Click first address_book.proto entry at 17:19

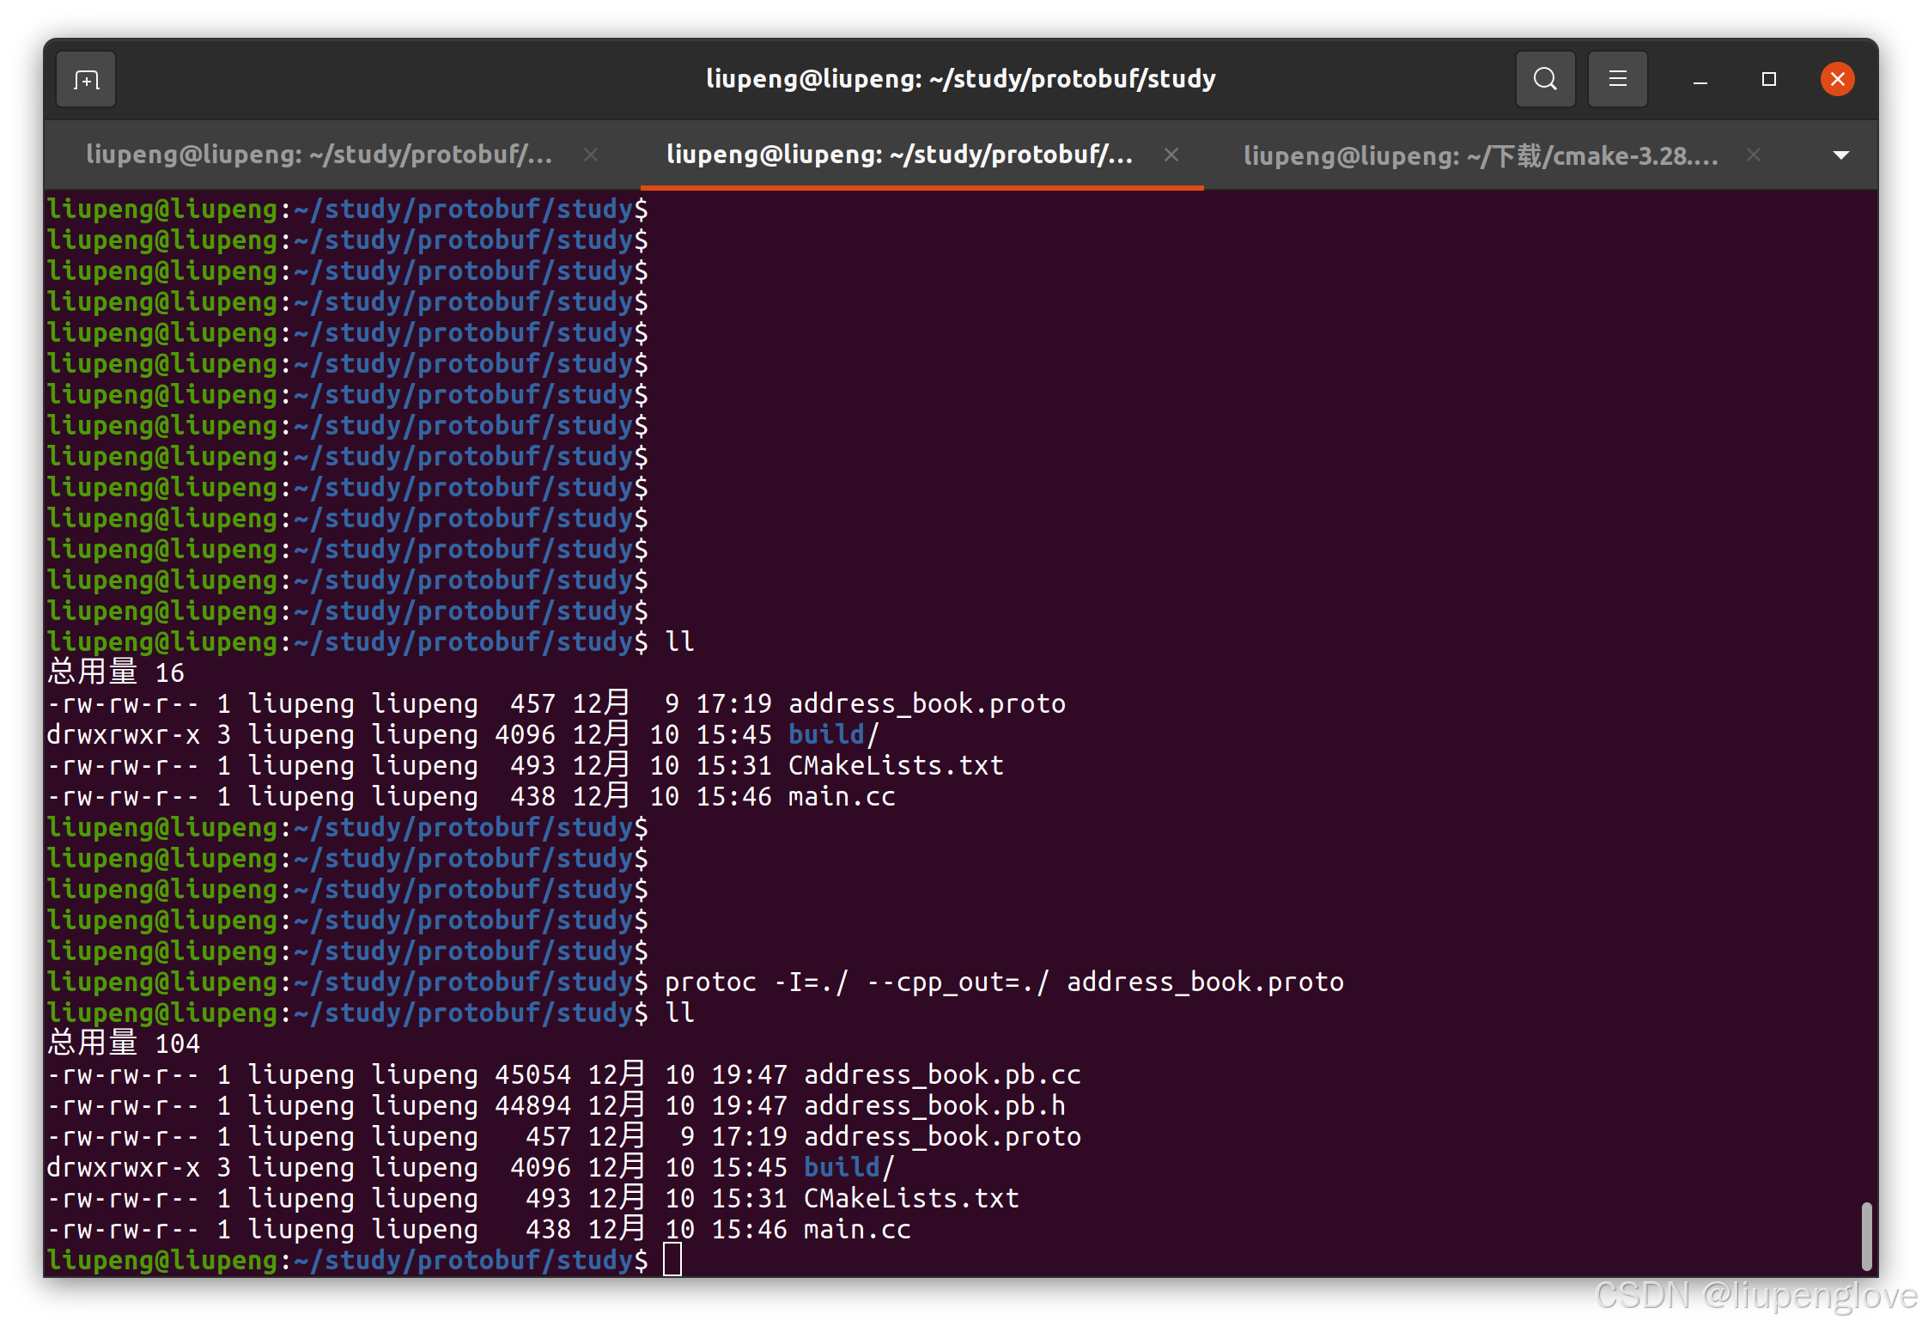(x=927, y=703)
